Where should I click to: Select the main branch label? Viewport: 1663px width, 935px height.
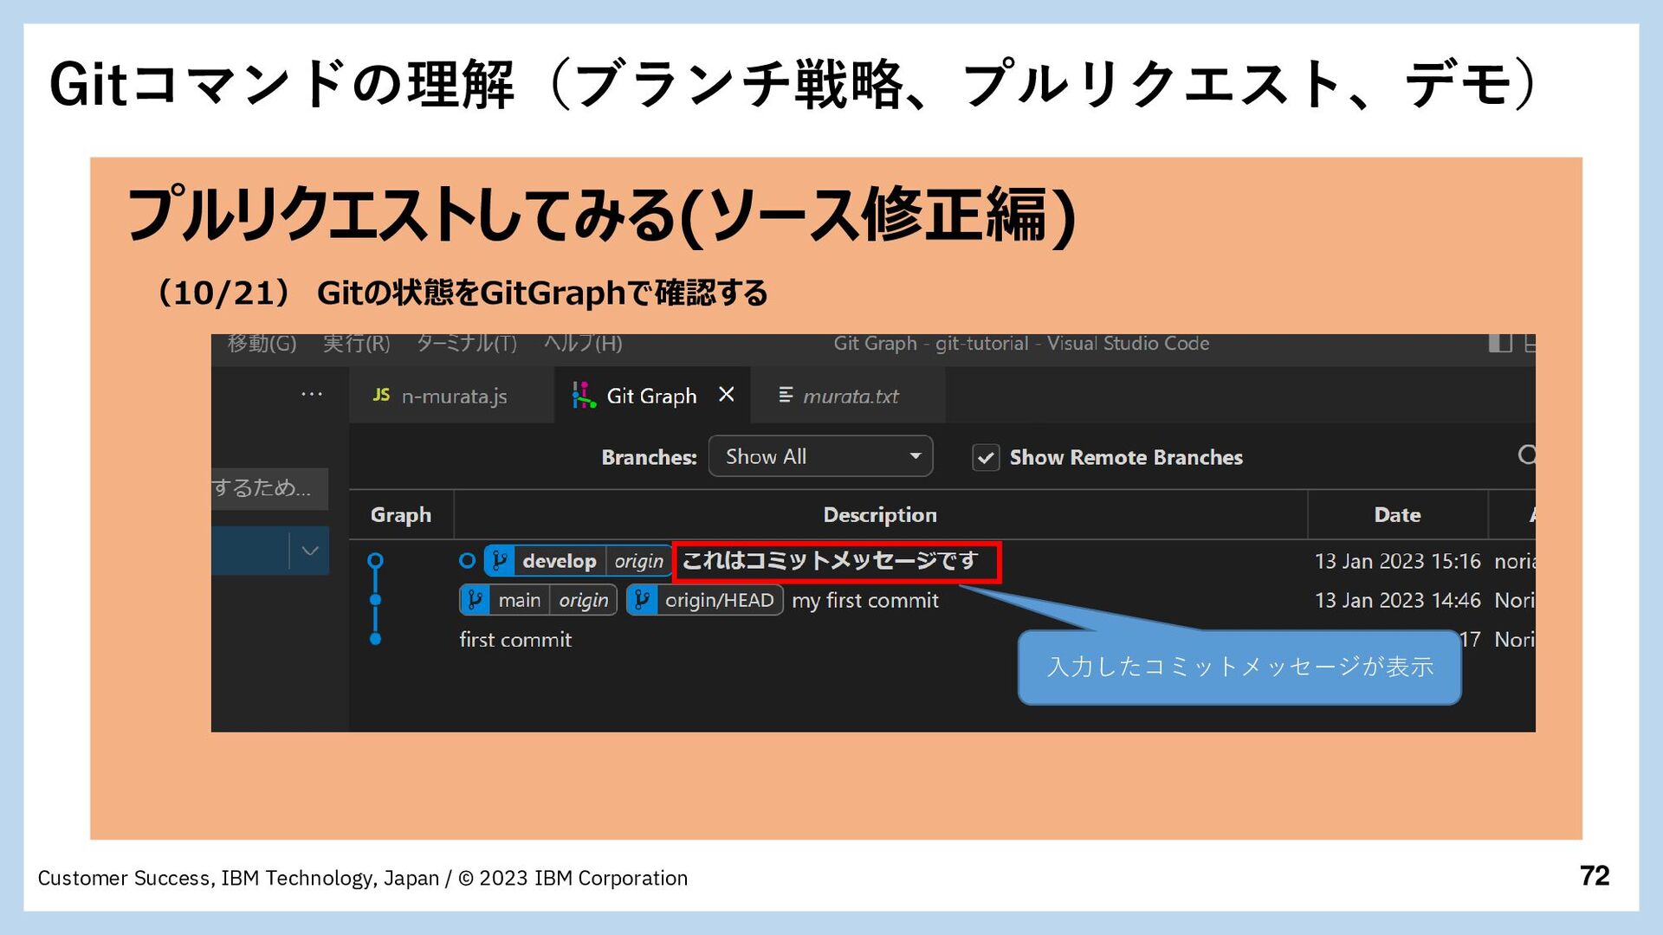coord(519,600)
